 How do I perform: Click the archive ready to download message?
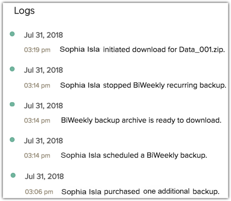coord(141,120)
